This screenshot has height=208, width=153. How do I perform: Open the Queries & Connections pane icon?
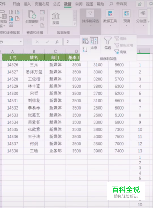42,12
